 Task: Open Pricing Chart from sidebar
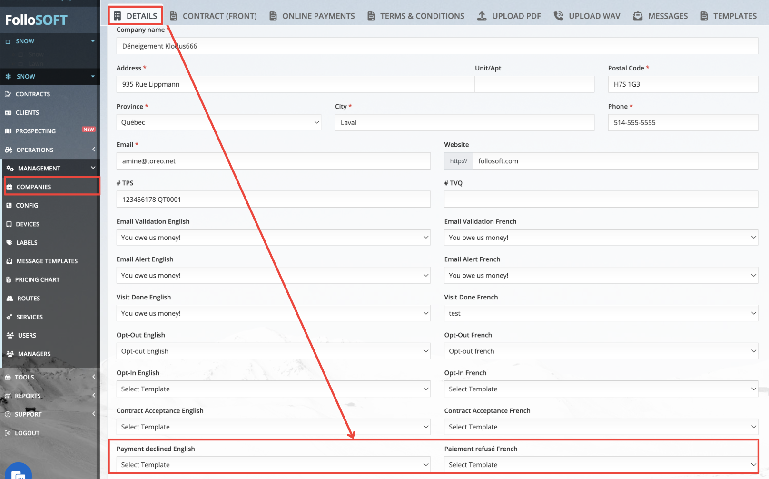pyautogui.click(x=49, y=279)
